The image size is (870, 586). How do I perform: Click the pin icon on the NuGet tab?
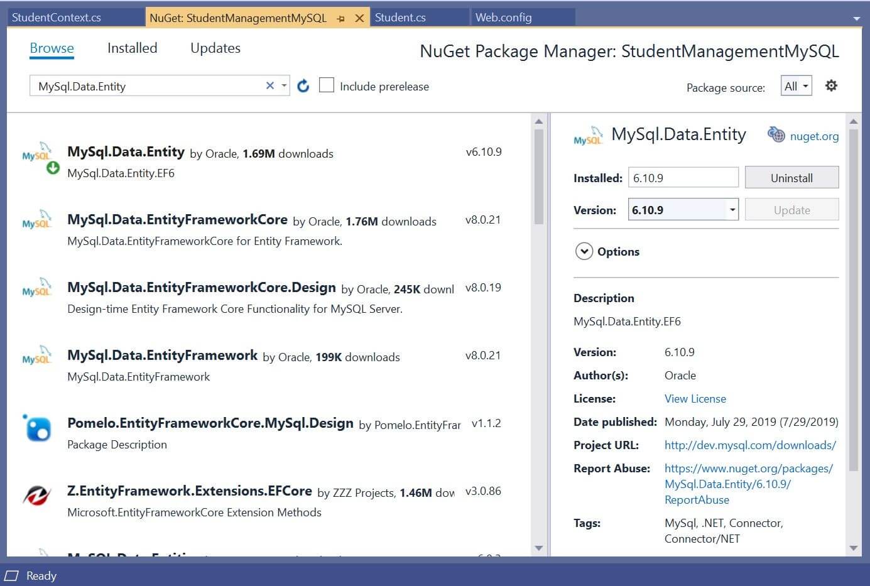pos(341,18)
